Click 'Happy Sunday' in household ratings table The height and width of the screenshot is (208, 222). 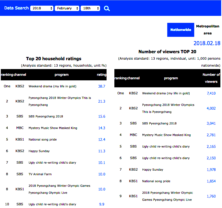pos(39,151)
